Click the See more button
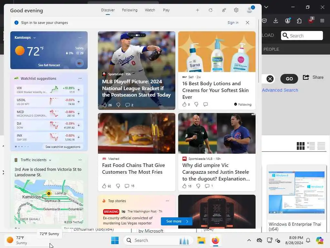 (x=177, y=221)
